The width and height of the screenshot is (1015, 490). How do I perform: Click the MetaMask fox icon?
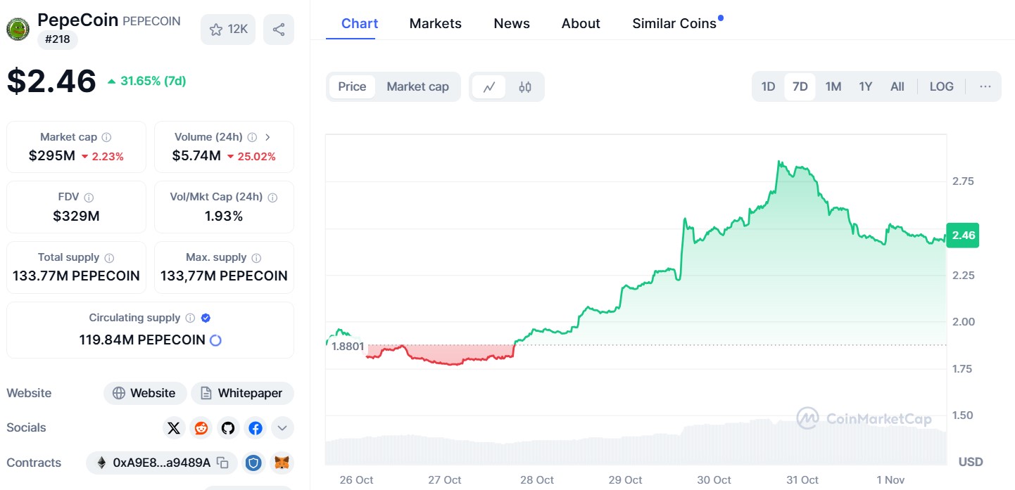click(282, 463)
